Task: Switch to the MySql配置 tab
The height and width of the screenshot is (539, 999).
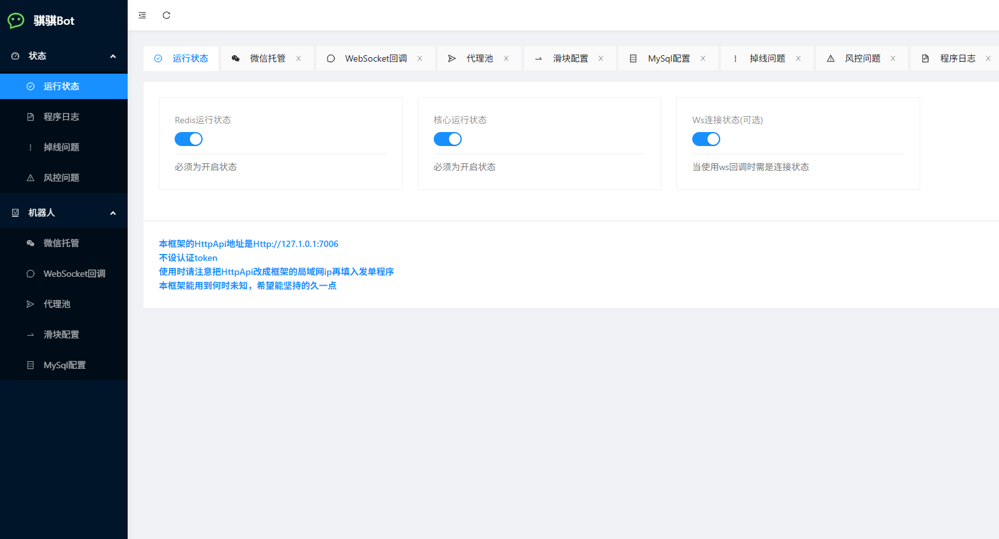Action: tap(668, 58)
